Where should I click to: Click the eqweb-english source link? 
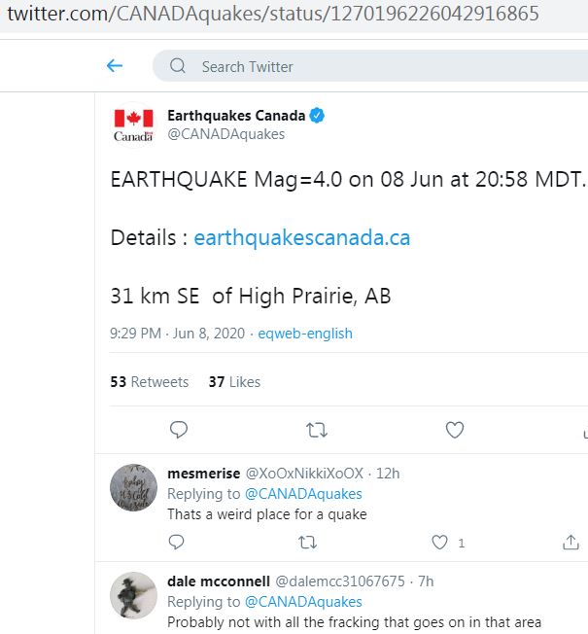(x=305, y=334)
